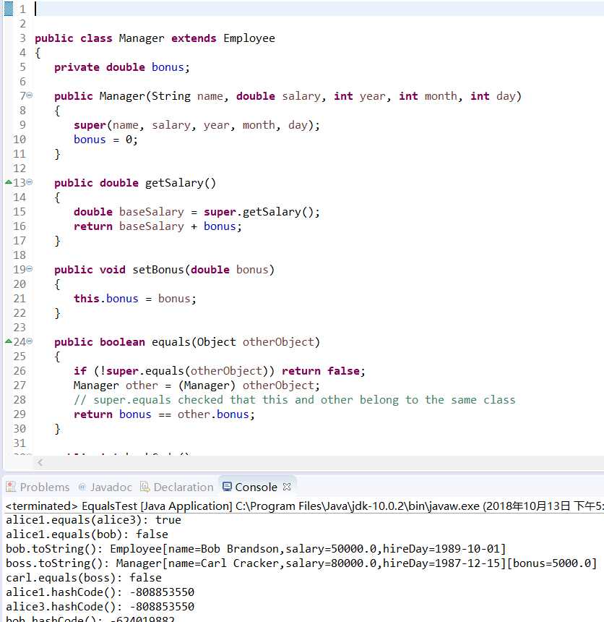Click the Problems tab icon
604x622 pixels.
(x=11, y=487)
